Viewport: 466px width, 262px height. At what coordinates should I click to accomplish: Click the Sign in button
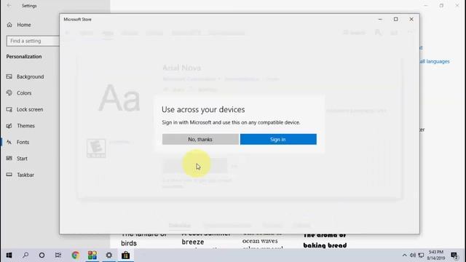(278, 139)
